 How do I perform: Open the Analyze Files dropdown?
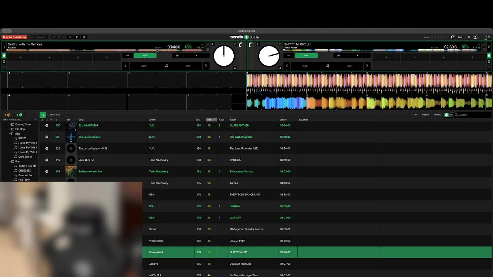point(56,115)
